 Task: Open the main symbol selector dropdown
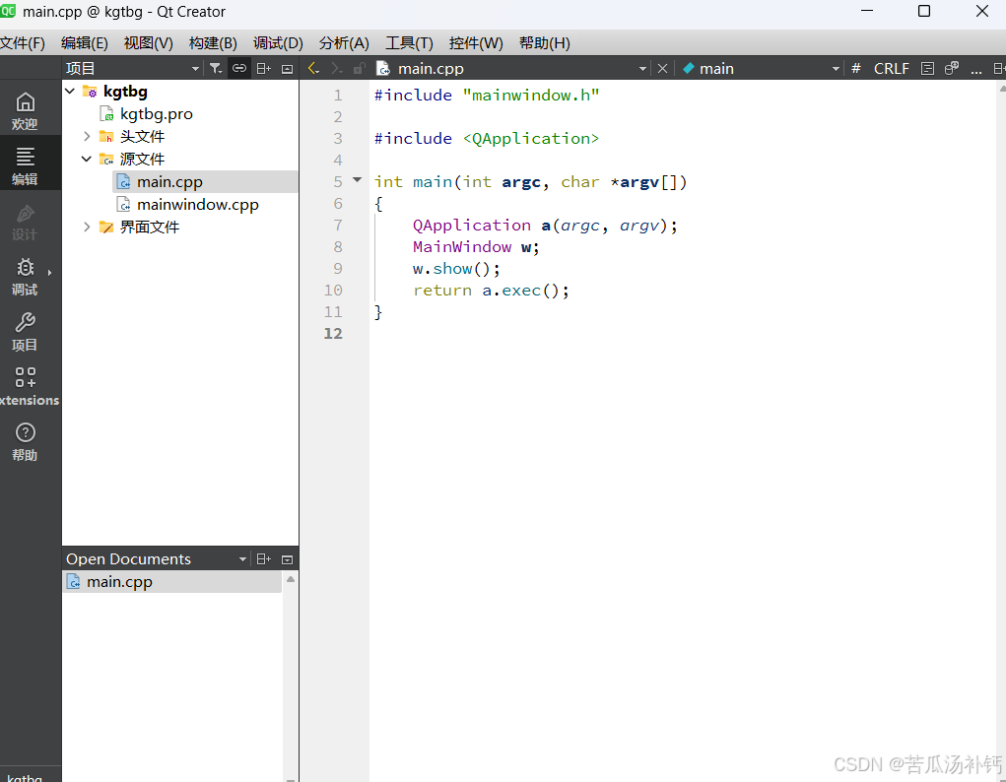point(836,69)
